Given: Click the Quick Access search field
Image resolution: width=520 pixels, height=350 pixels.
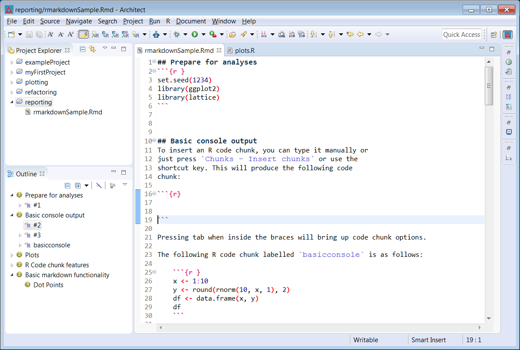Looking at the screenshot, I should [461, 35].
